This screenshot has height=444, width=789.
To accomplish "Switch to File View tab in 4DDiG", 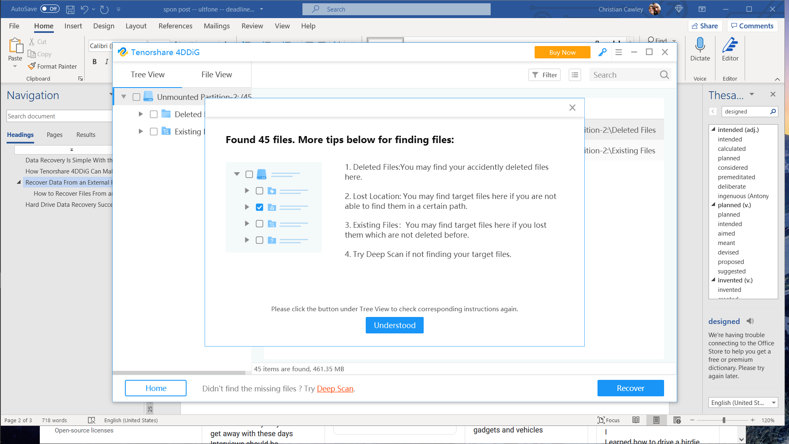I will [216, 74].
